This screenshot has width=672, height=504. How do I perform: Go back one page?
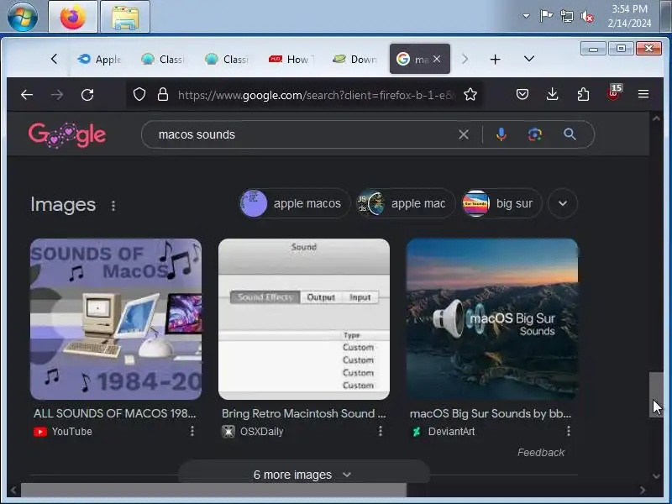(27, 95)
